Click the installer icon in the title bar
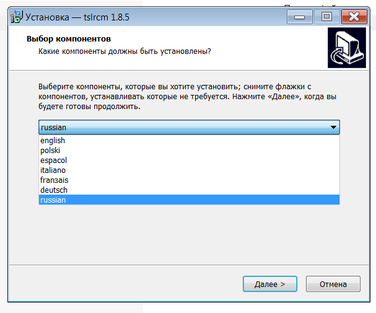Image resolution: width=376 pixels, height=313 pixels. pos(17,15)
